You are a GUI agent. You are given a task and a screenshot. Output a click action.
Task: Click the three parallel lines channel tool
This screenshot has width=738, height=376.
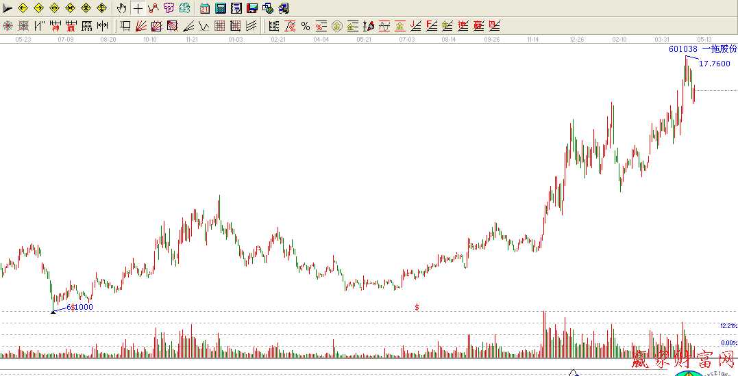point(251,26)
